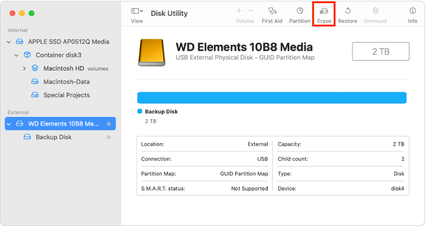The image size is (426, 226).
Task: Select WD Elements 10B8 Media external disk
Action: pos(61,123)
